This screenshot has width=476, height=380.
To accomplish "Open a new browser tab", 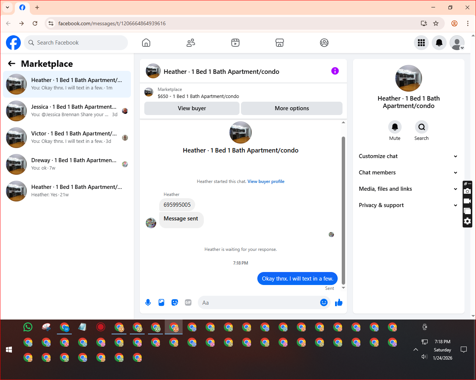I will point(37,7).
